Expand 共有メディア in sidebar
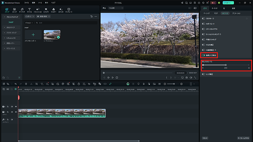The image size is (253, 142). tap(11, 27)
